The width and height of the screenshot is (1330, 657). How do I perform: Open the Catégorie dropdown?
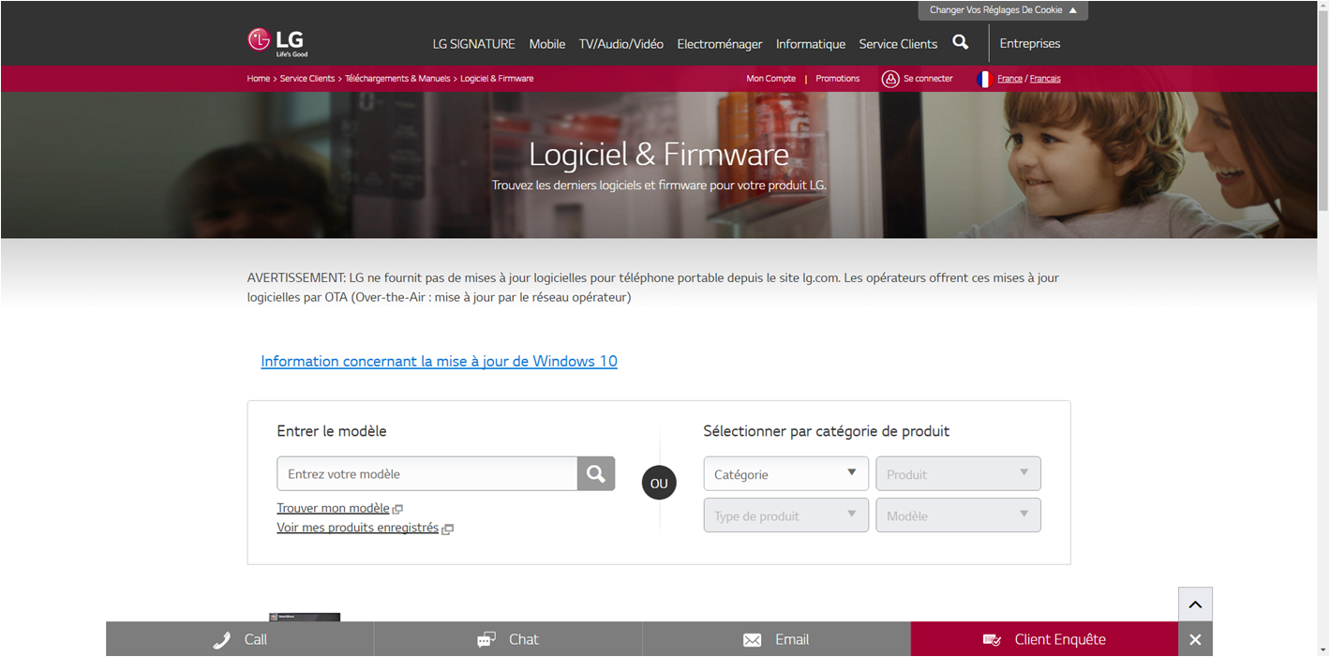click(785, 474)
